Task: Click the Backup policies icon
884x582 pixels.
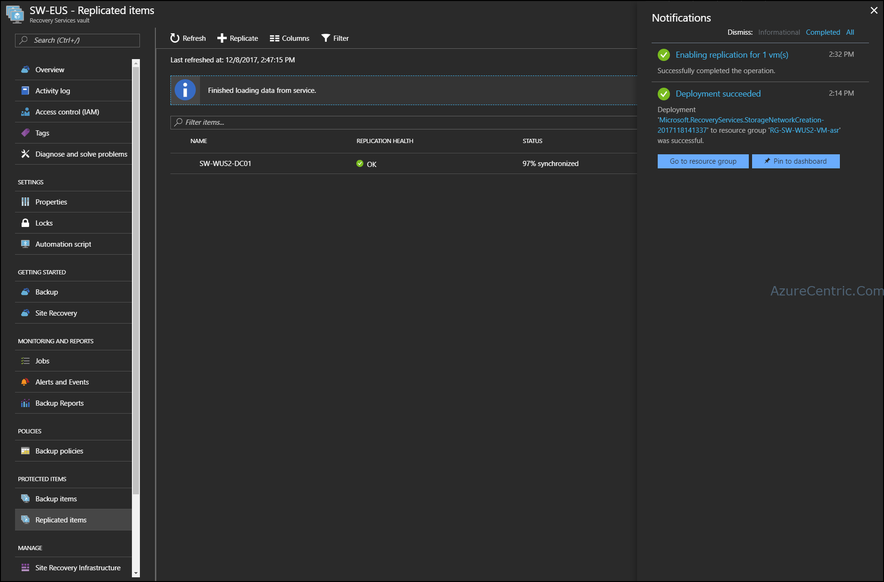Action: click(25, 451)
